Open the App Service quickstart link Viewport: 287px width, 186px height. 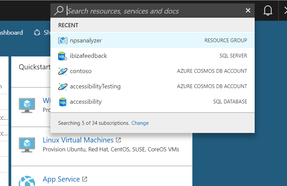(x=61, y=179)
